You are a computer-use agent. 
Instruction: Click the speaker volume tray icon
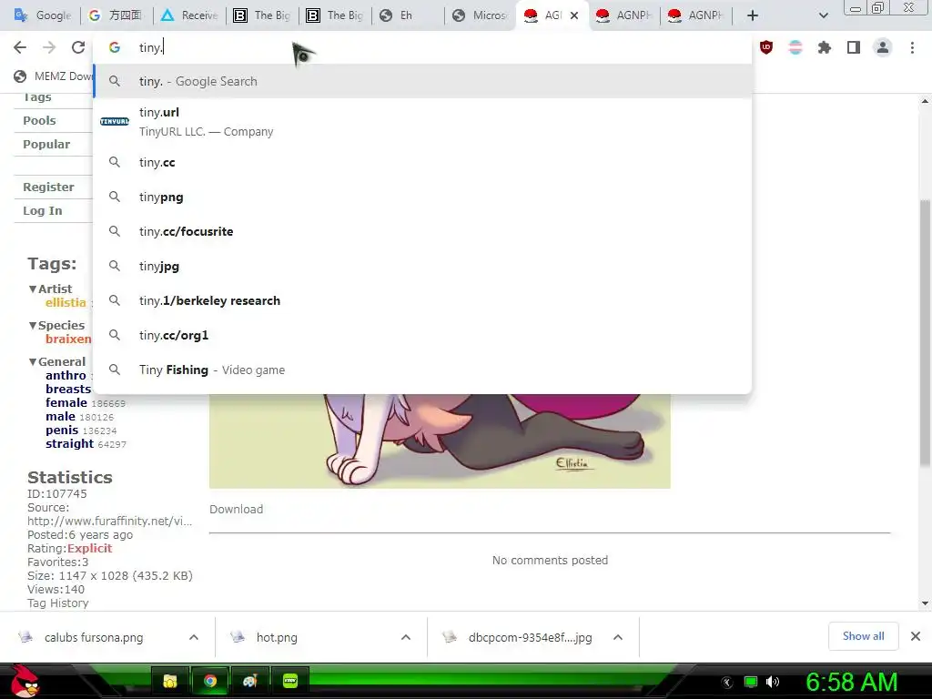tap(773, 682)
